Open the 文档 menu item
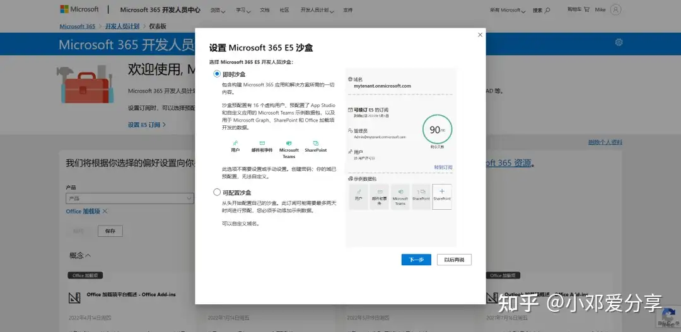 pos(264,9)
